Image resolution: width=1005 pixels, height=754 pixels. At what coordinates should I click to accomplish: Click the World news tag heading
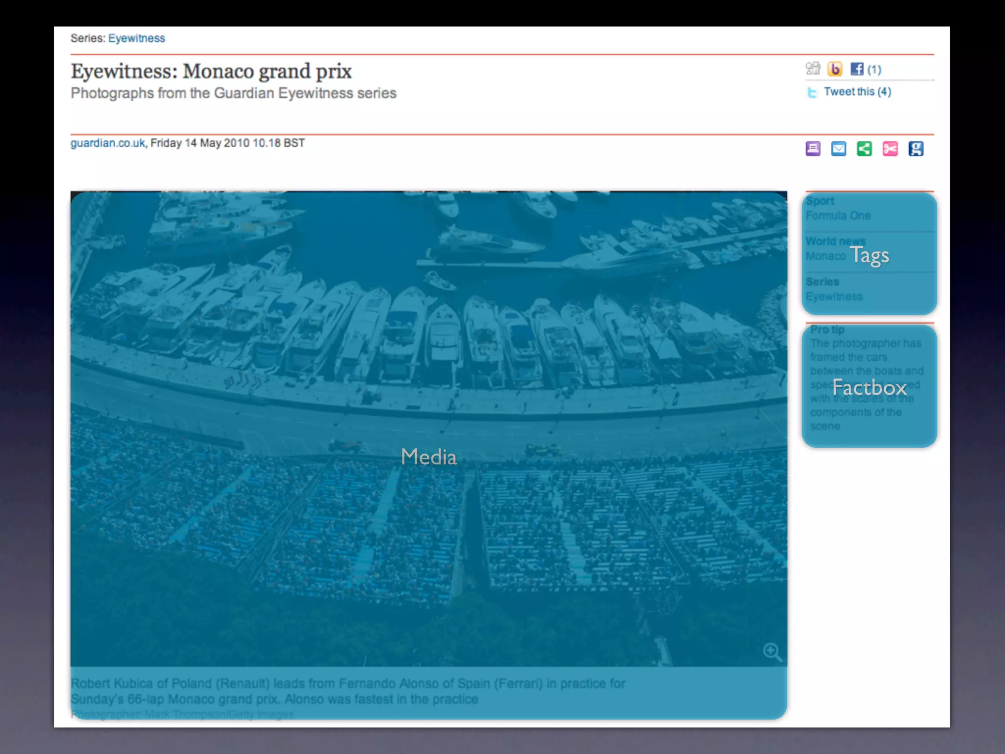coord(835,241)
